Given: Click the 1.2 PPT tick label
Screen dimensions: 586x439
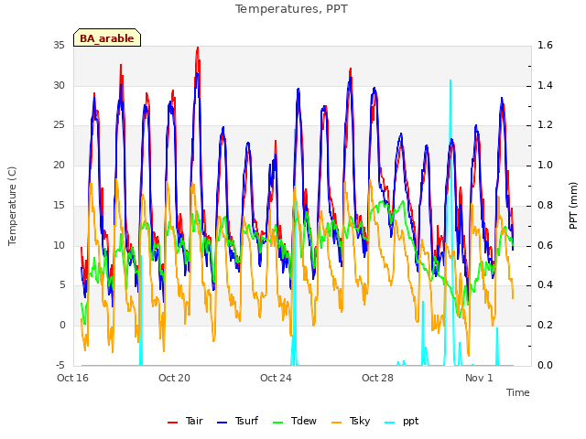Looking at the screenshot, I should pyautogui.click(x=545, y=124).
